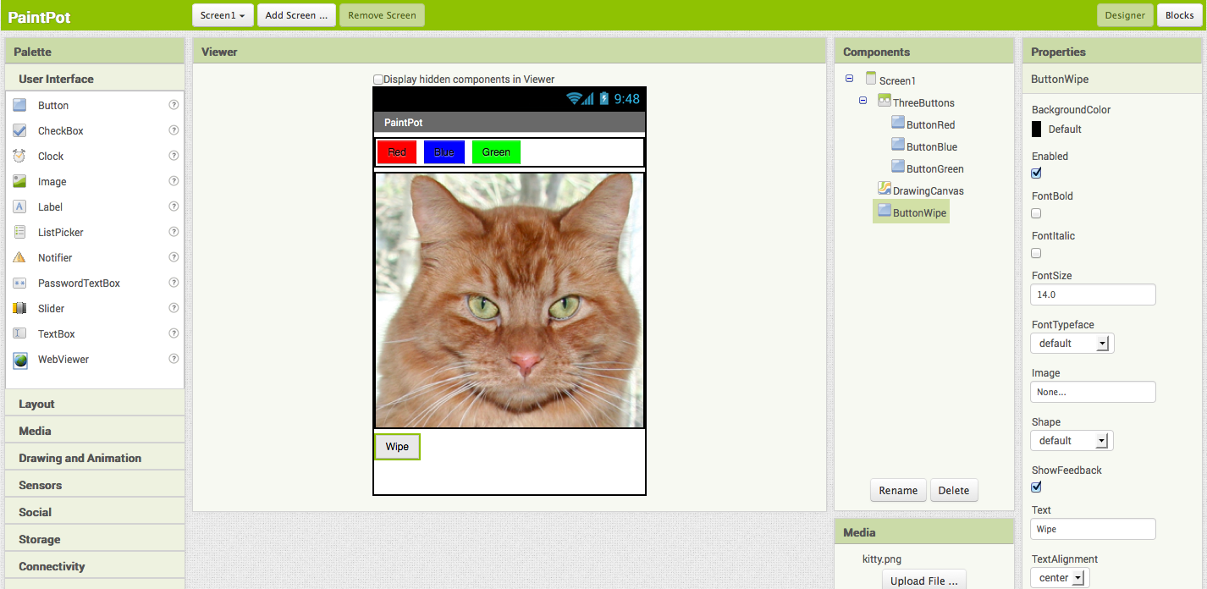Open the help icon next to CheckBox
Screen dimensions: 1207x589
(174, 130)
